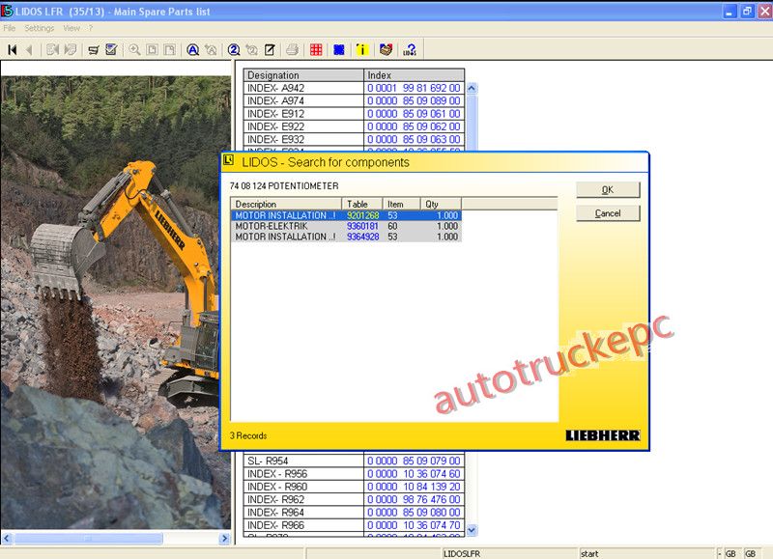773x559 pixels.
Task: Open index number 0 0000 85 09 089 00
Action: [414, 101]
